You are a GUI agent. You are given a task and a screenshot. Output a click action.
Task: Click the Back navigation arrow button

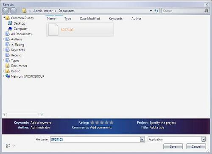[6, 11]
